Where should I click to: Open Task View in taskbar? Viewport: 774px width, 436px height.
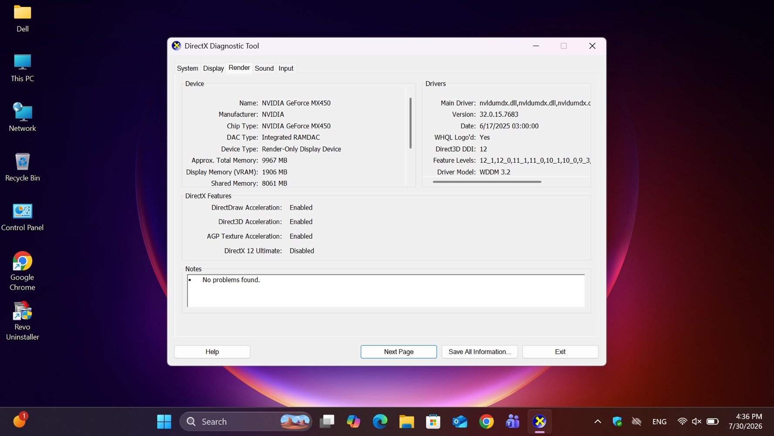coord(327,422)
